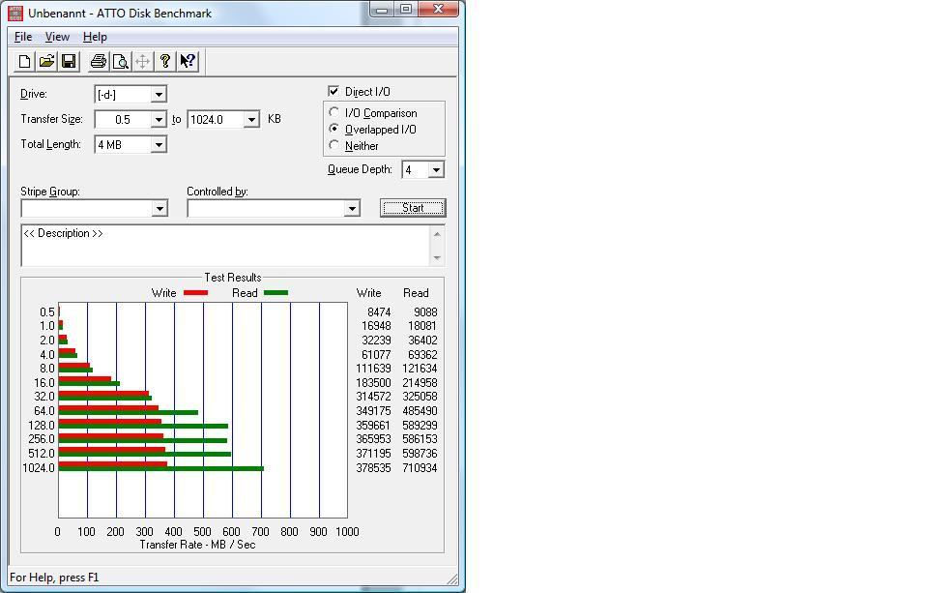Click the red Write legend swatch
Screen dimensions: 928x593
pos(195,293)
